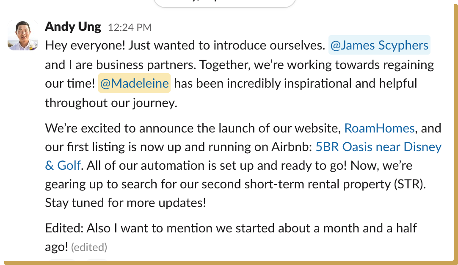Click Andy Ung's profile photo
458x265 pixels.
coord(22,35)
